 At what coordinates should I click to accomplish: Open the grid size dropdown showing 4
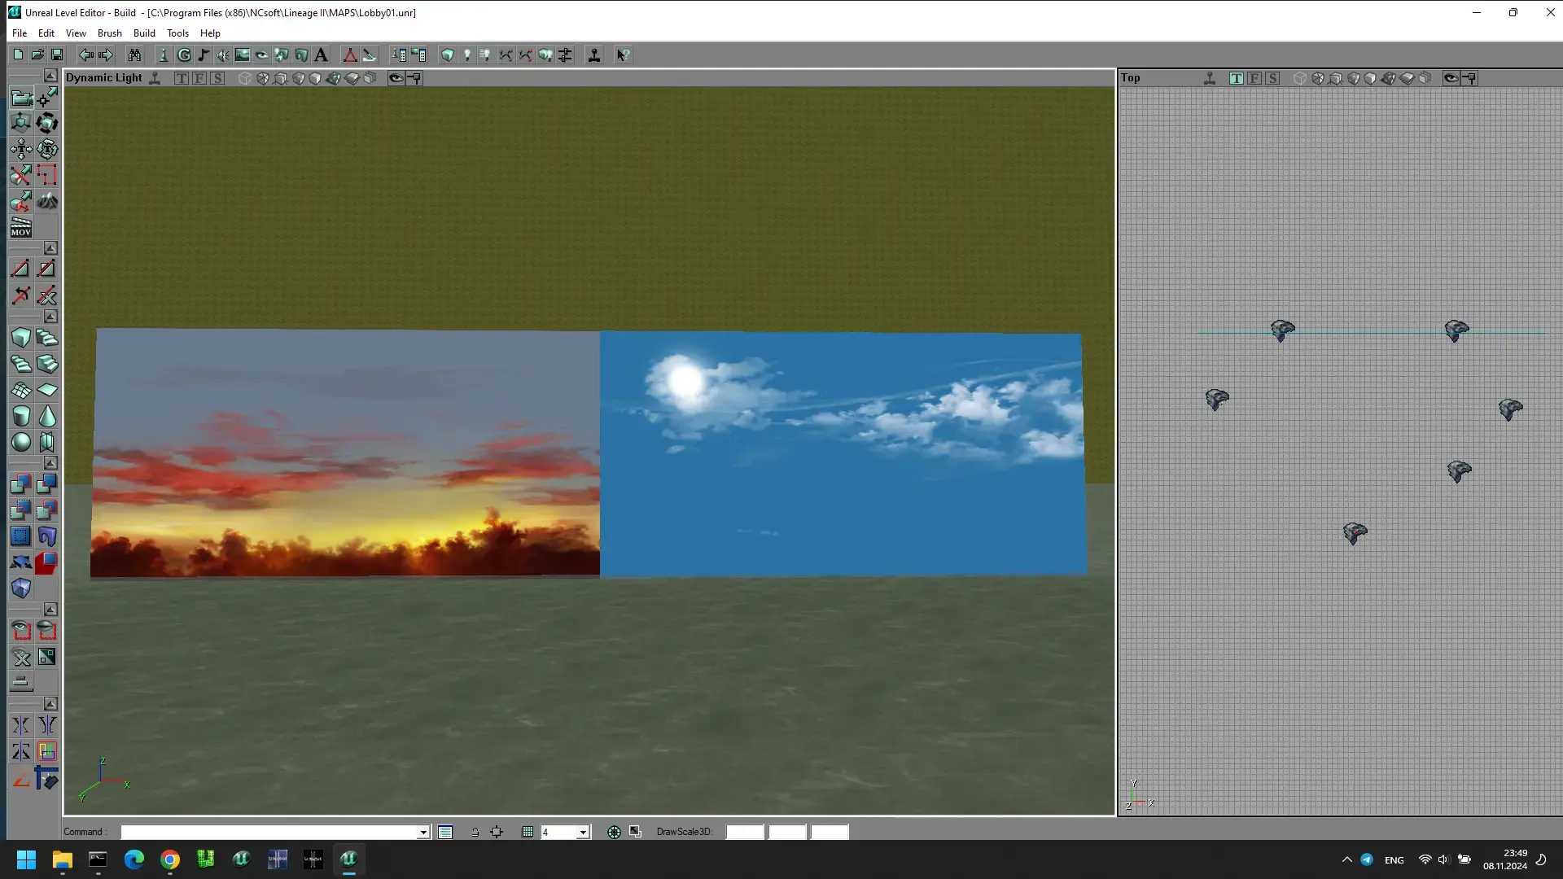pyautogui.click(x=583, y=832)
